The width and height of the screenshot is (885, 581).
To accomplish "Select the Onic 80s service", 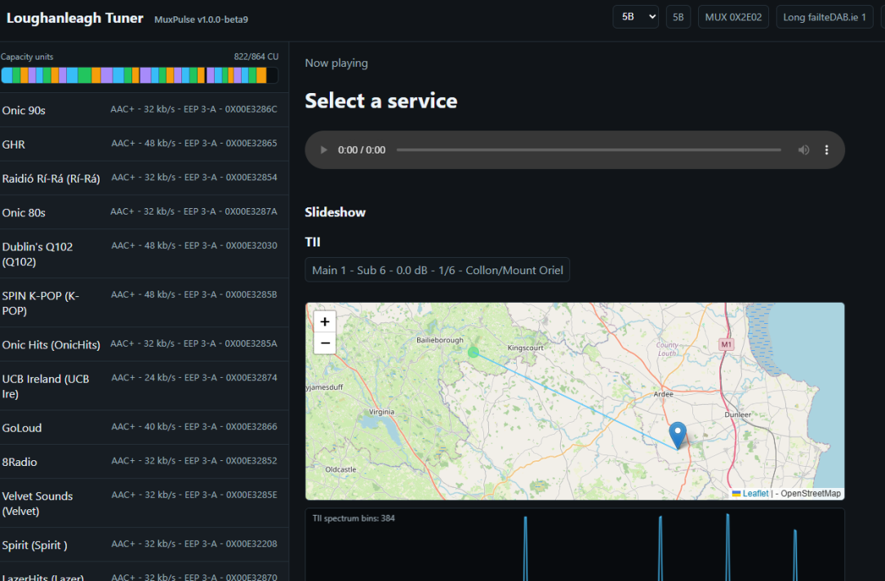I will tap(145, 213).
